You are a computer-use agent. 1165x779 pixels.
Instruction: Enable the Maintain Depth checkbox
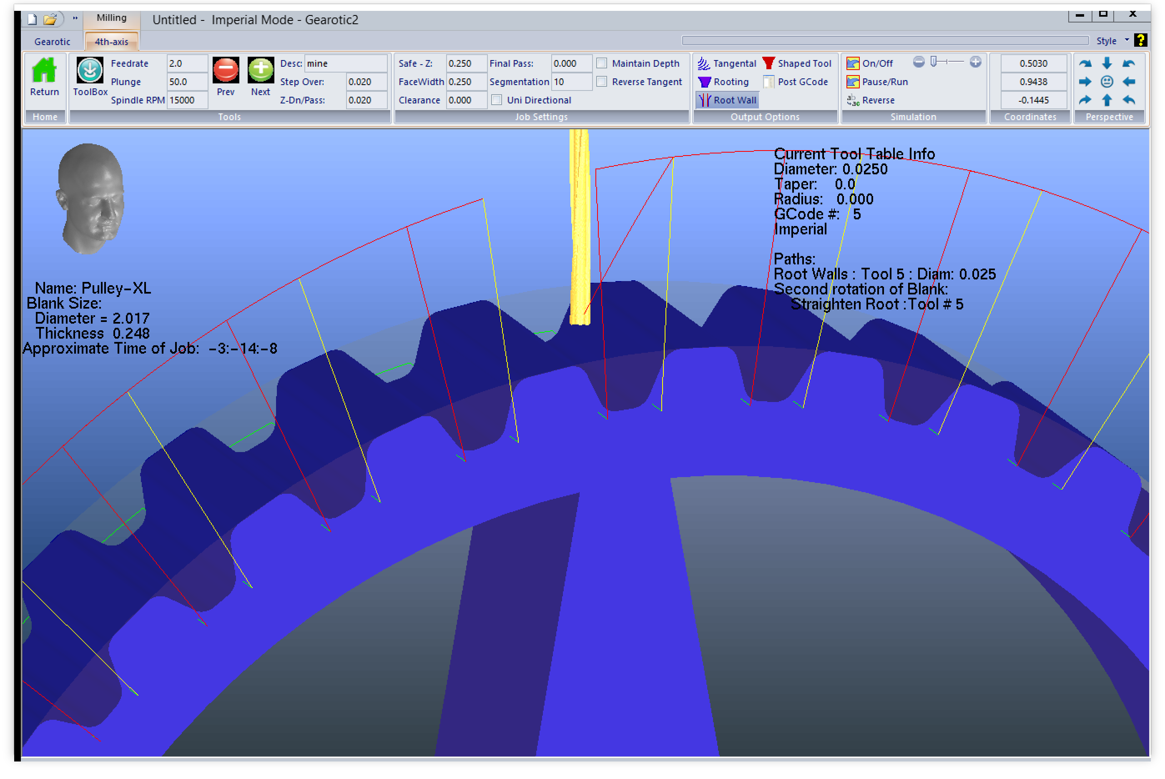[601, 63]
